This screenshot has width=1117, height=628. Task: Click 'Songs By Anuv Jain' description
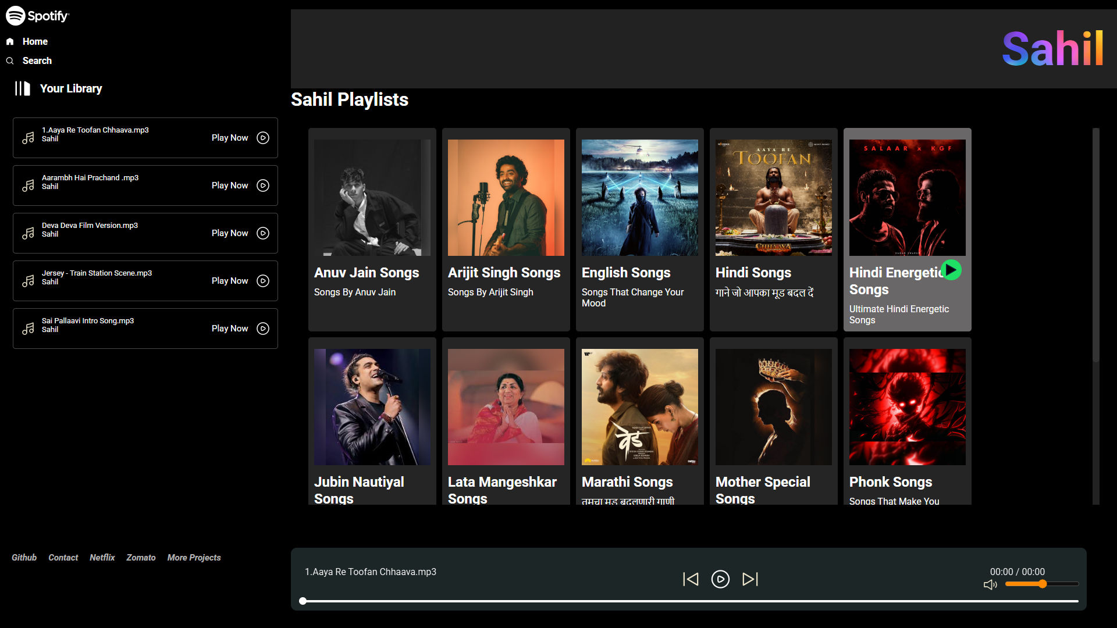tap(355, 292)
